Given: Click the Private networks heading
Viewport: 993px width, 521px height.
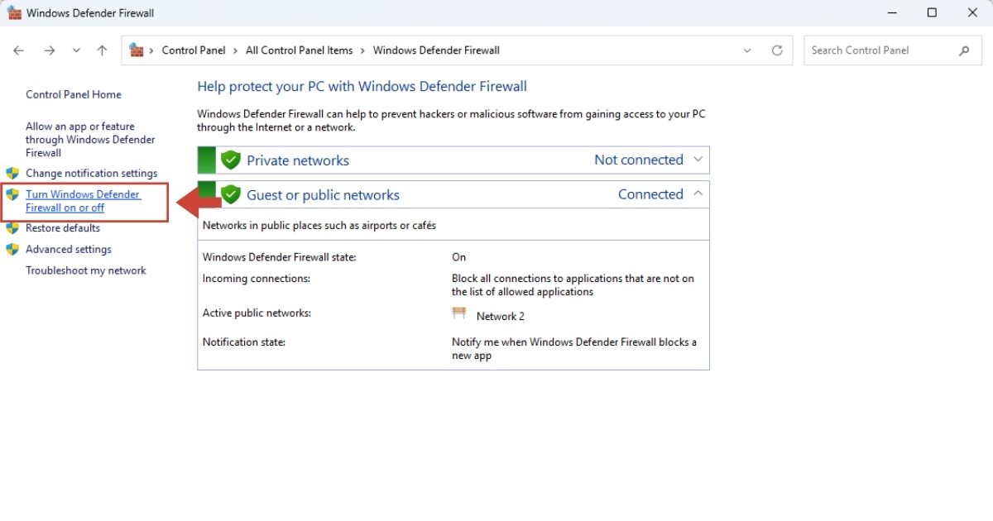Looking at the screenshot, I should click(298, 160).
